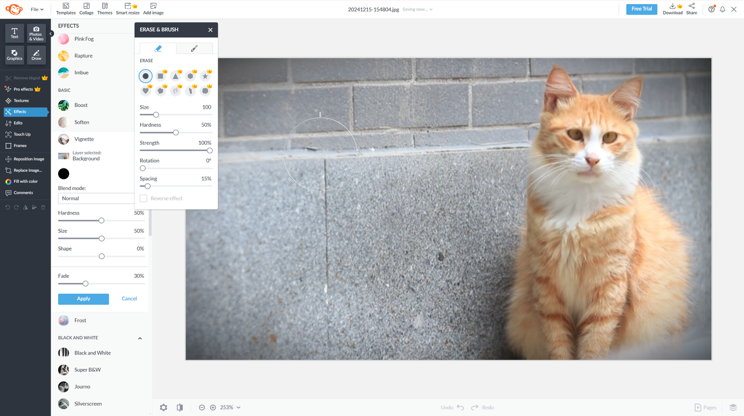Select the Frost effect thumbnail
Screen dimensions: 744x416
[x=64, y=321]
